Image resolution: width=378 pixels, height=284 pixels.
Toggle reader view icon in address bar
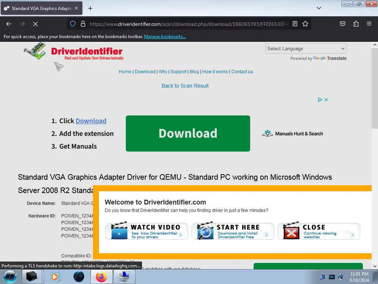[295, 24]
